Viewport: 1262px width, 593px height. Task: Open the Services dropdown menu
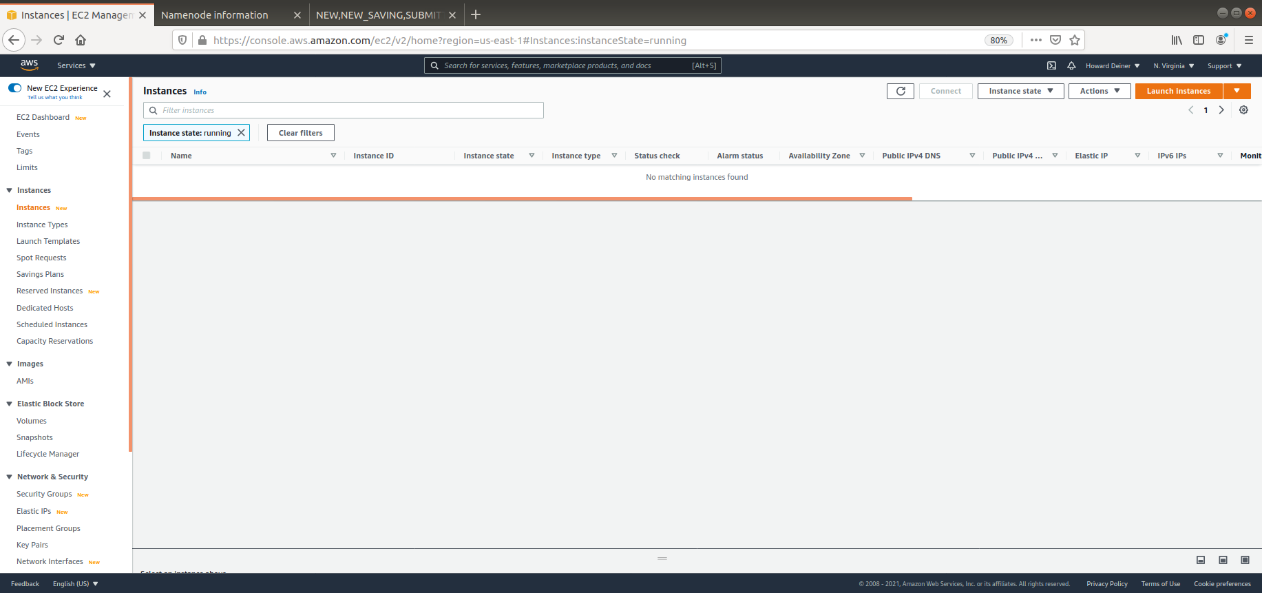pos(76,65)
